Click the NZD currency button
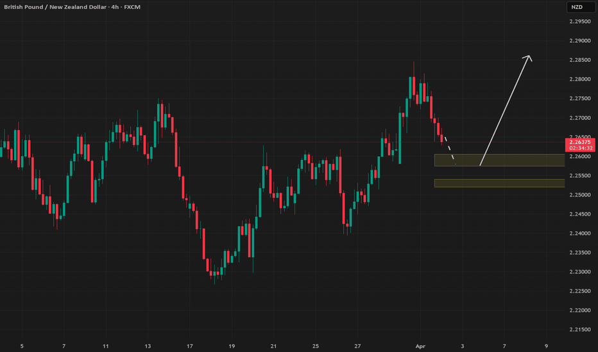This screenshot has height=352, width=598. coord(580,7)
